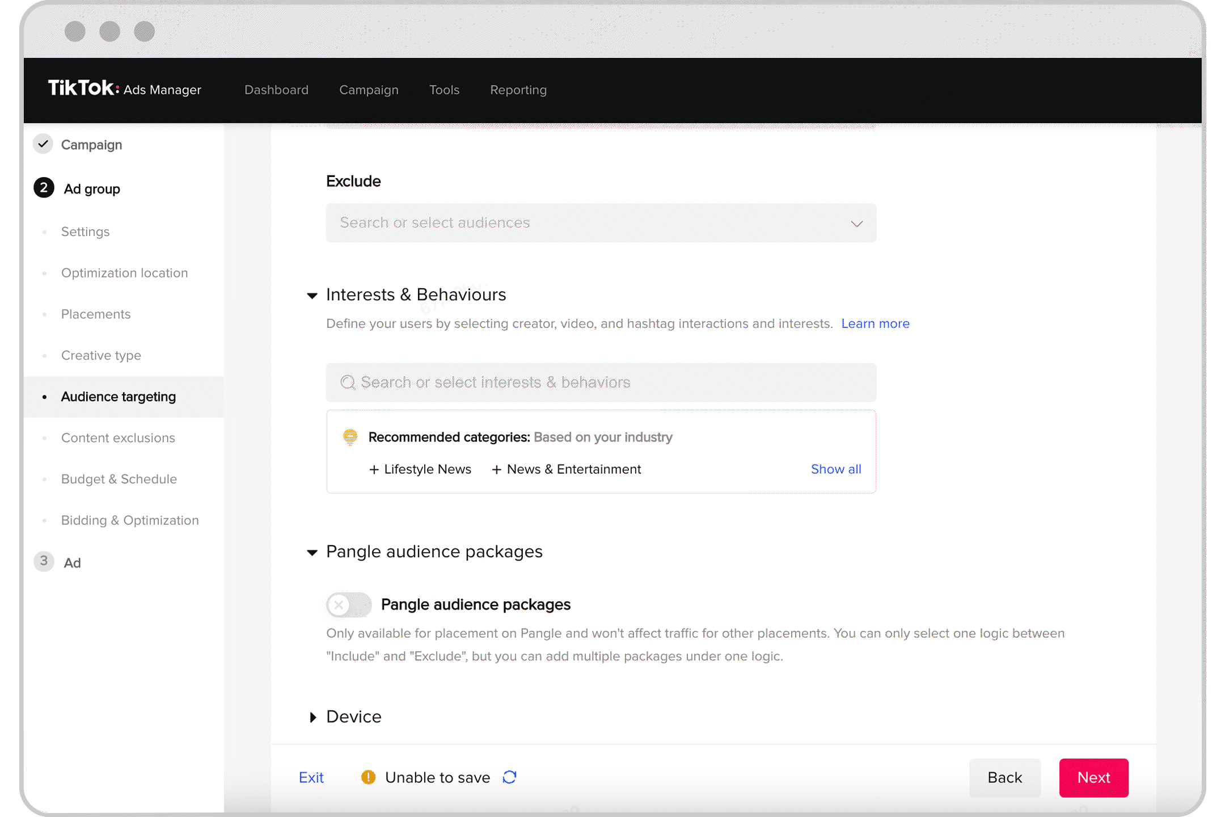Expand the Interests & Behaviours section

tap(314, 294)
